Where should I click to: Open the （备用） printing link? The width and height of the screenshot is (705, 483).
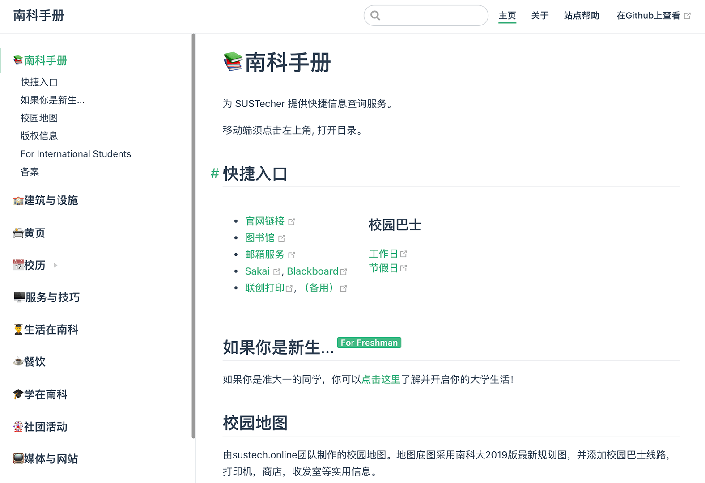pyautogui.click(x=319, y=288)
